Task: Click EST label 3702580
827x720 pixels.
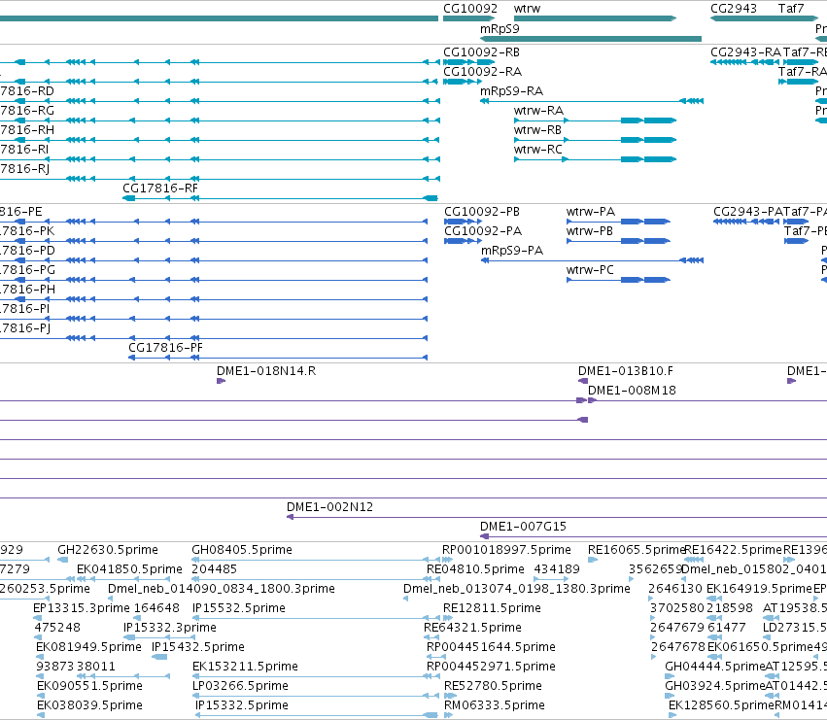Action: [677, 608]
